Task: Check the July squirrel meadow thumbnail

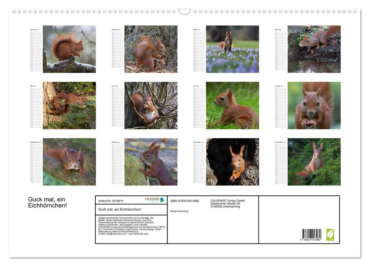Action: tap(232, 106)
